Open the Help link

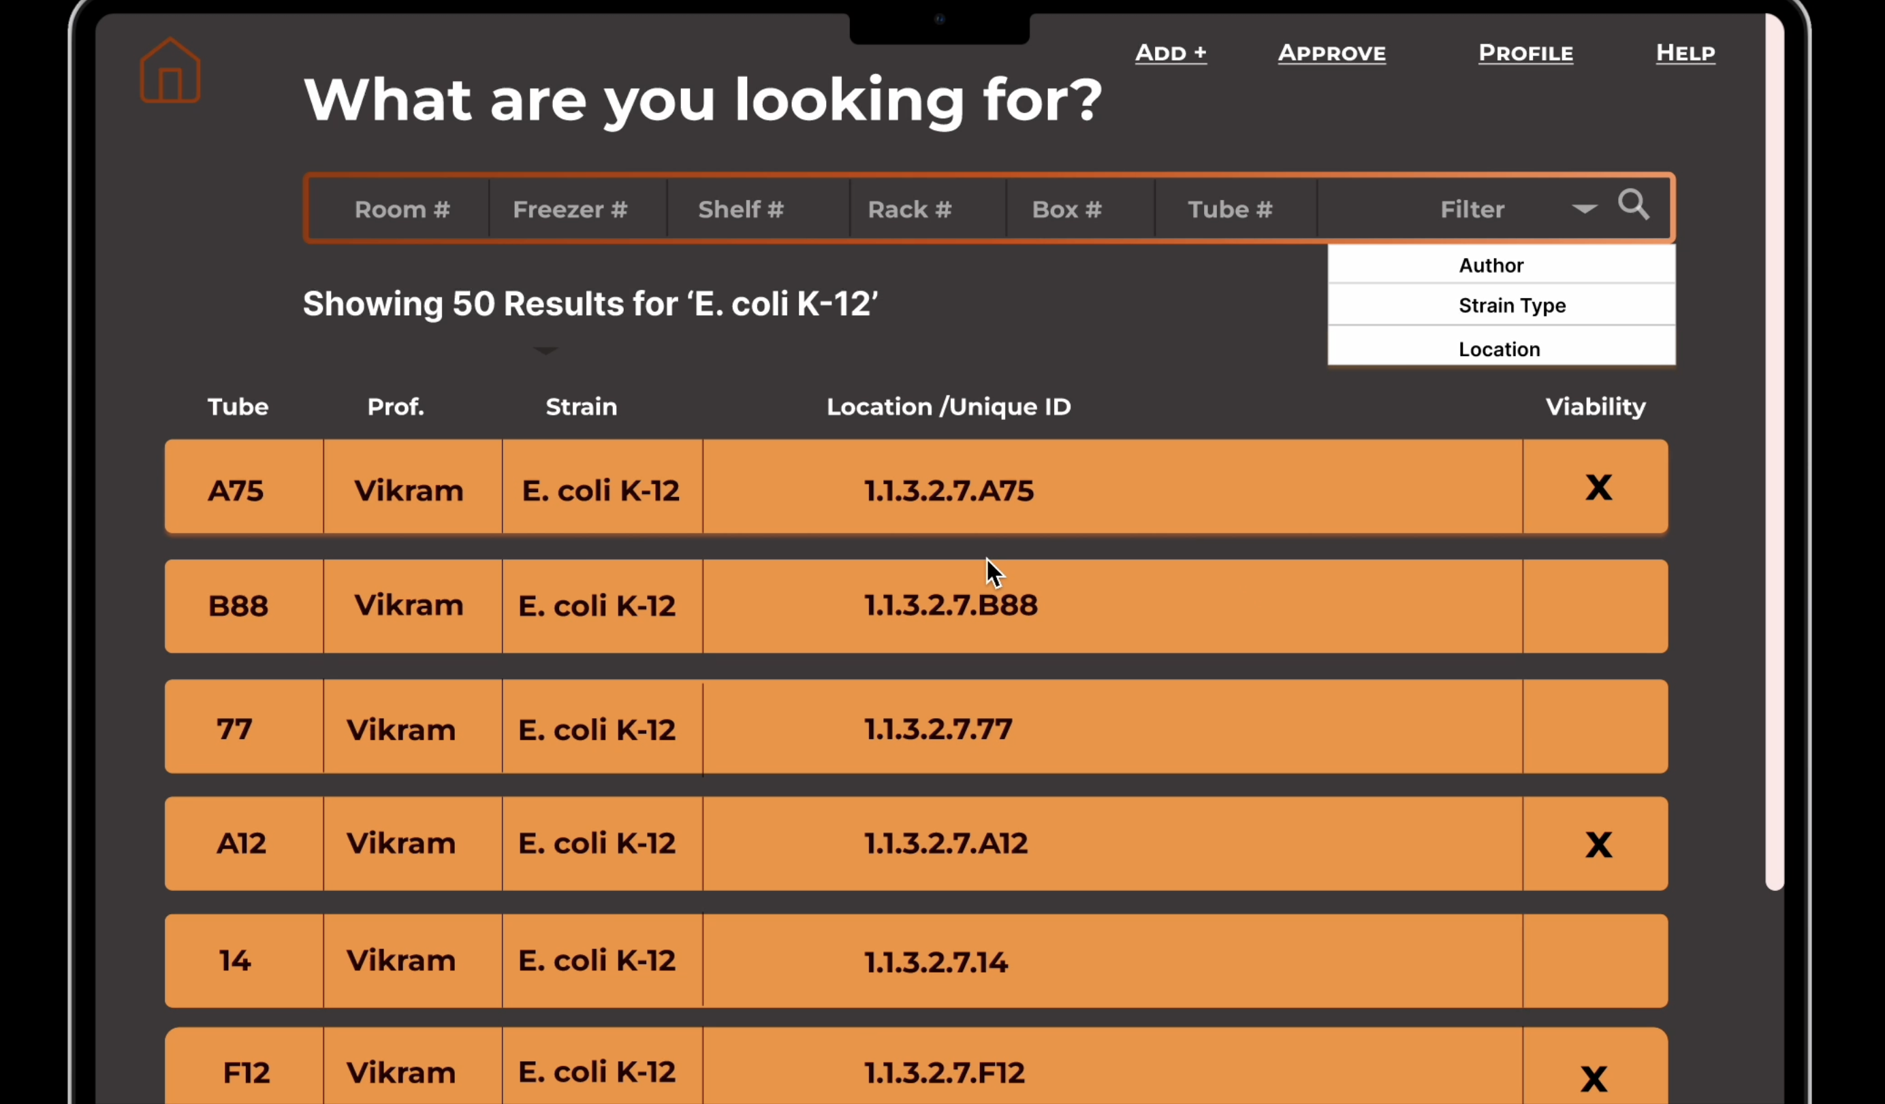1685,53
